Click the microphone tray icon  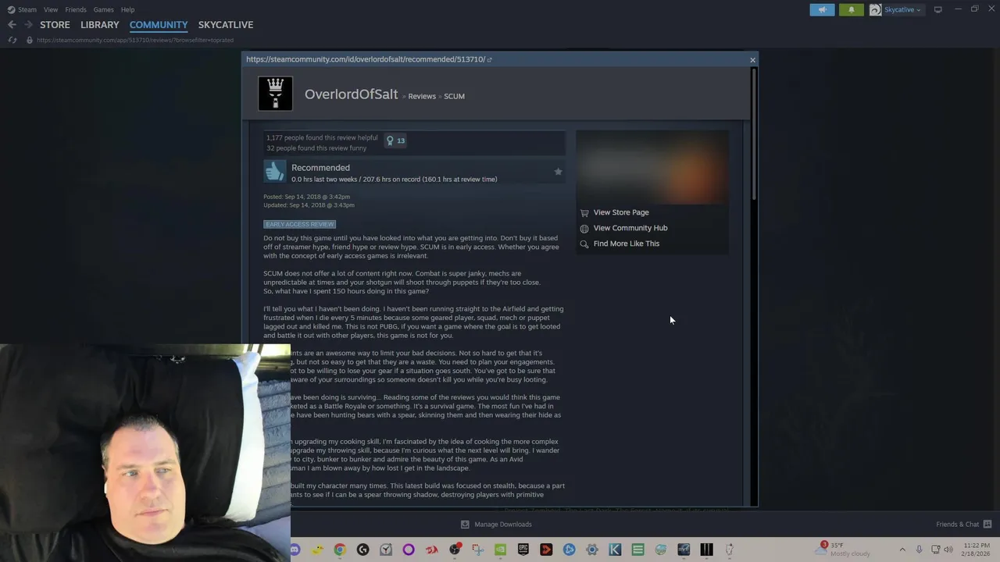(919, 550)
